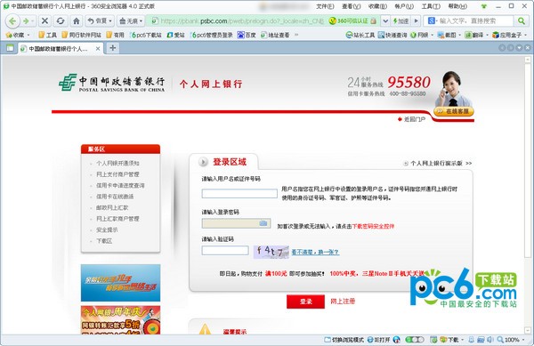Open the 工具(T) menu
534x346 pixels.
point(431,6)
